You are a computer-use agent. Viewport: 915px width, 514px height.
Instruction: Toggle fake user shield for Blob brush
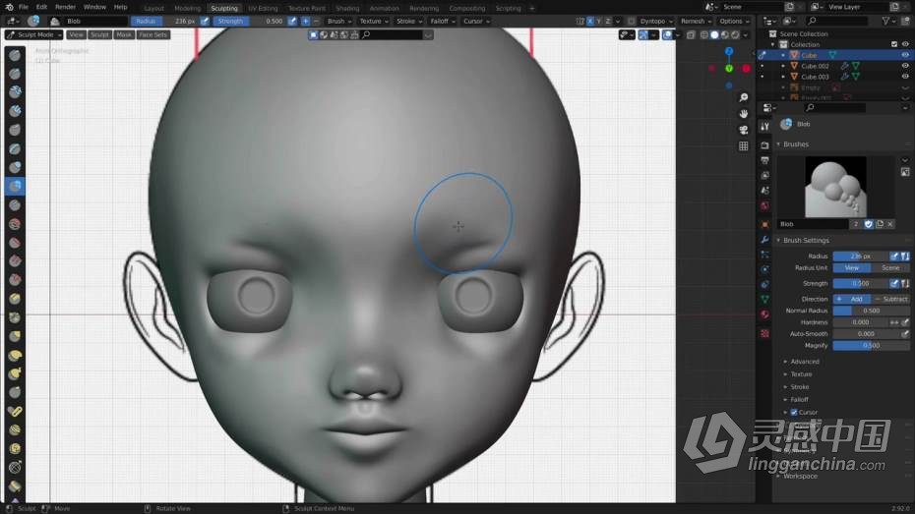point(869,224)
